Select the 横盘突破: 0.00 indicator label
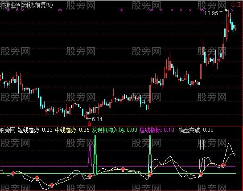This screenshot has height=191, width=243. click(196, 130)
